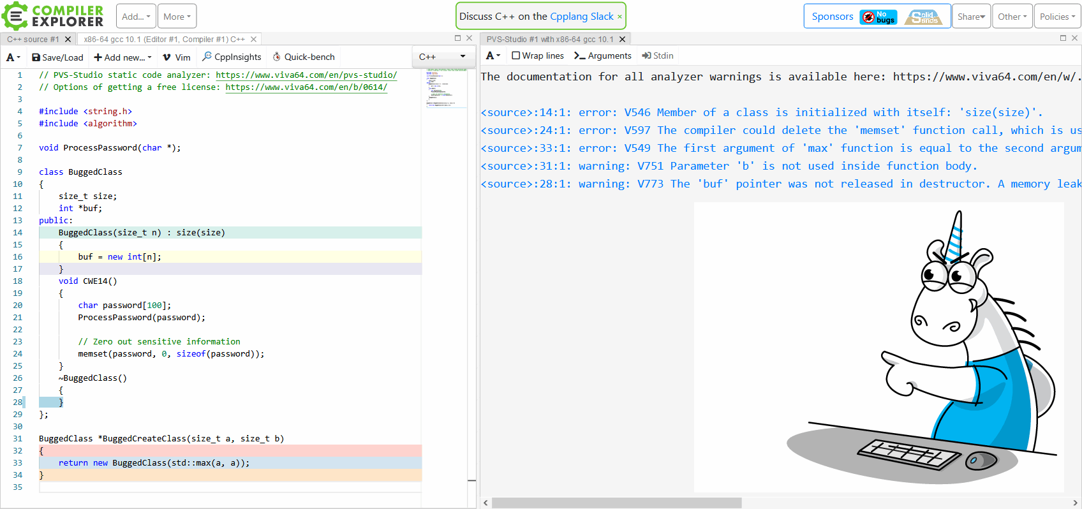Click the Arguments button
The width and height of the screenshot is (1082, 509).
pyautogui.click(x=603, y=56)
